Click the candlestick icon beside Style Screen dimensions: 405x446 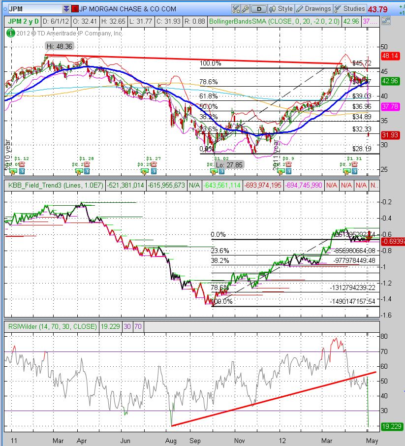click(x=273, y=8)
